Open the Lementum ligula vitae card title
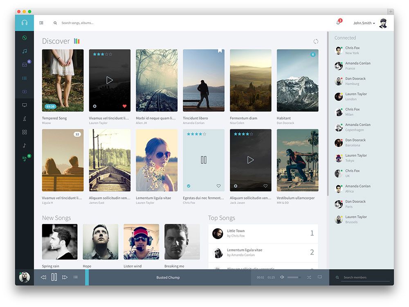 (153, 198)
